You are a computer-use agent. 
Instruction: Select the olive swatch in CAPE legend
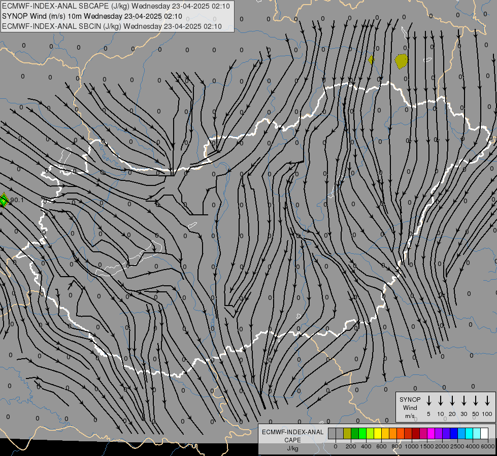pyautogui.click(x=347, y=433)
